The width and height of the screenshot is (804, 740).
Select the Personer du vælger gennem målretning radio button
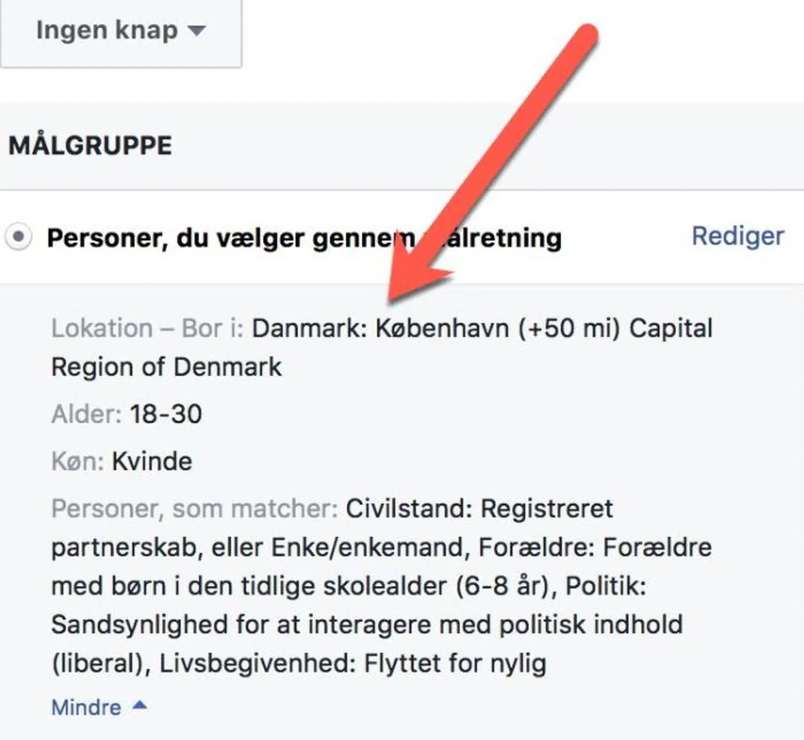pyautogui.click(x=18, y=237)
